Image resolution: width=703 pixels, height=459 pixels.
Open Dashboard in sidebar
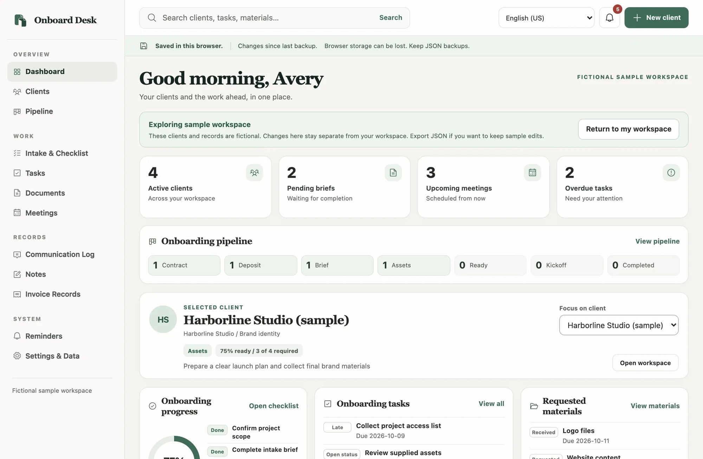point(62,72)
